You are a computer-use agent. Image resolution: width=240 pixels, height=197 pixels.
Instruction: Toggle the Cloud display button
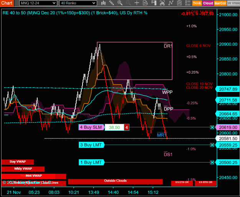[208, 3]
